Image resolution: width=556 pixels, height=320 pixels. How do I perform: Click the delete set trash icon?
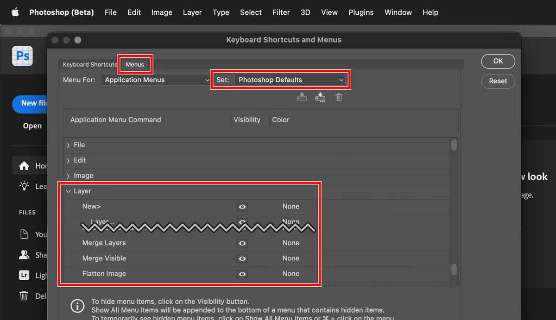coord(339,97)
